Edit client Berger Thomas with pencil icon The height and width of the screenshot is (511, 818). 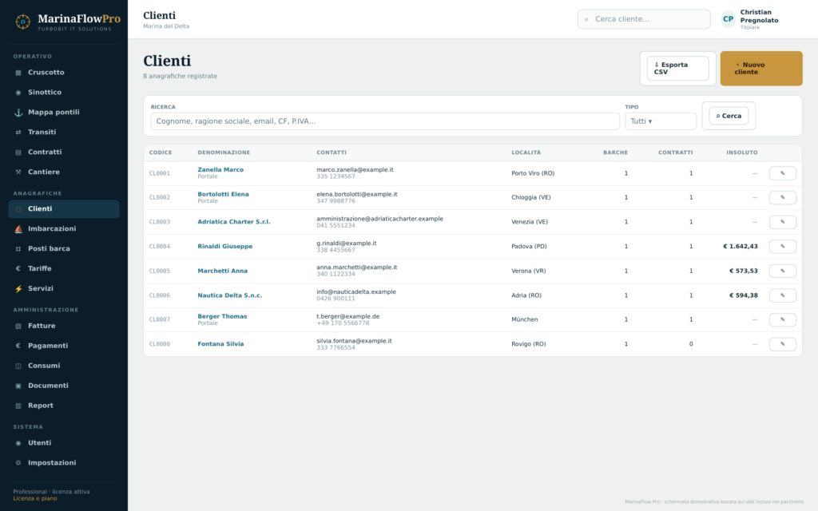[783, 319]
